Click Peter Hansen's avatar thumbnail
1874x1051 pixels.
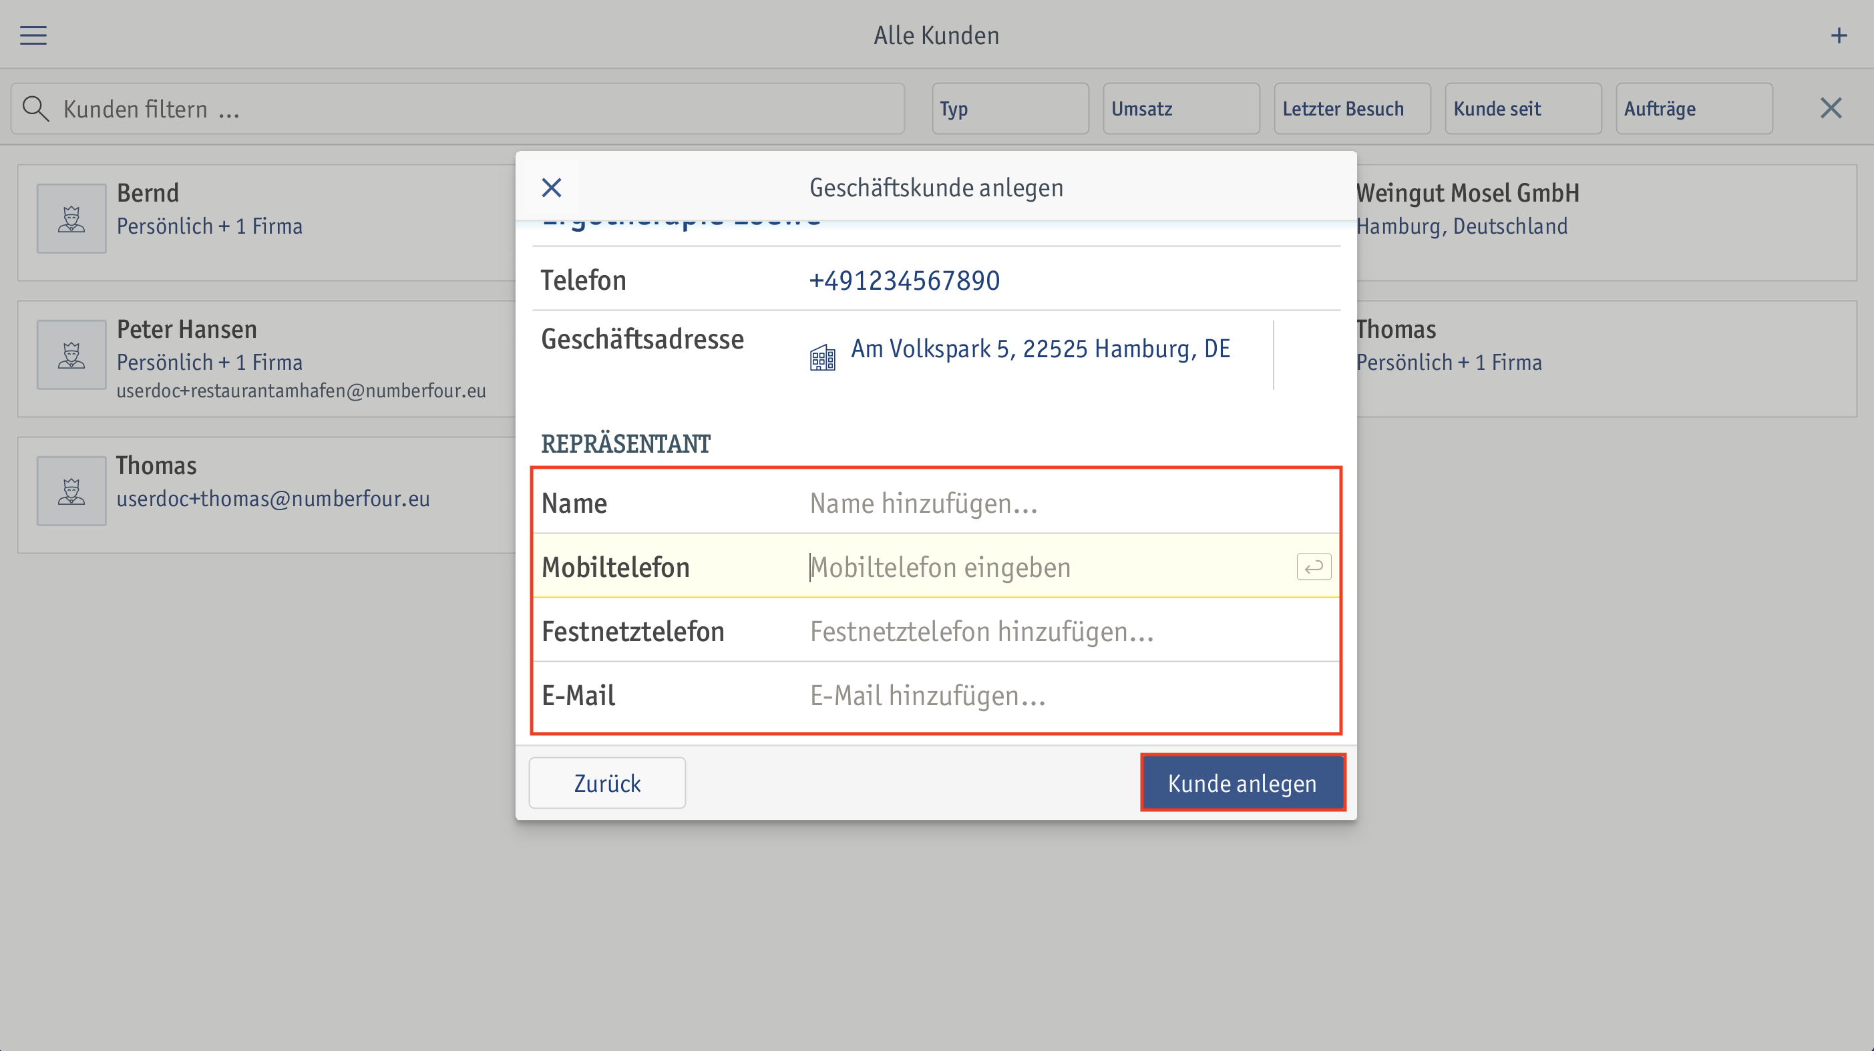pyautogui.click(x=71, y=354)
